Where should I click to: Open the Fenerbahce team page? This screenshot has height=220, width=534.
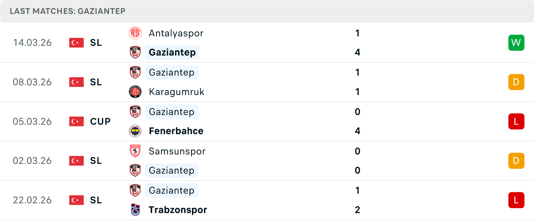(x=176, y=131)
